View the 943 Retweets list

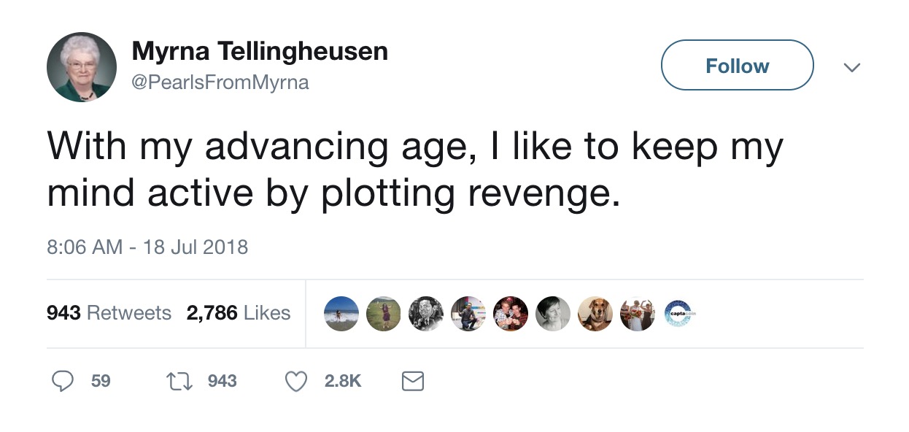(x=108, y=312)
